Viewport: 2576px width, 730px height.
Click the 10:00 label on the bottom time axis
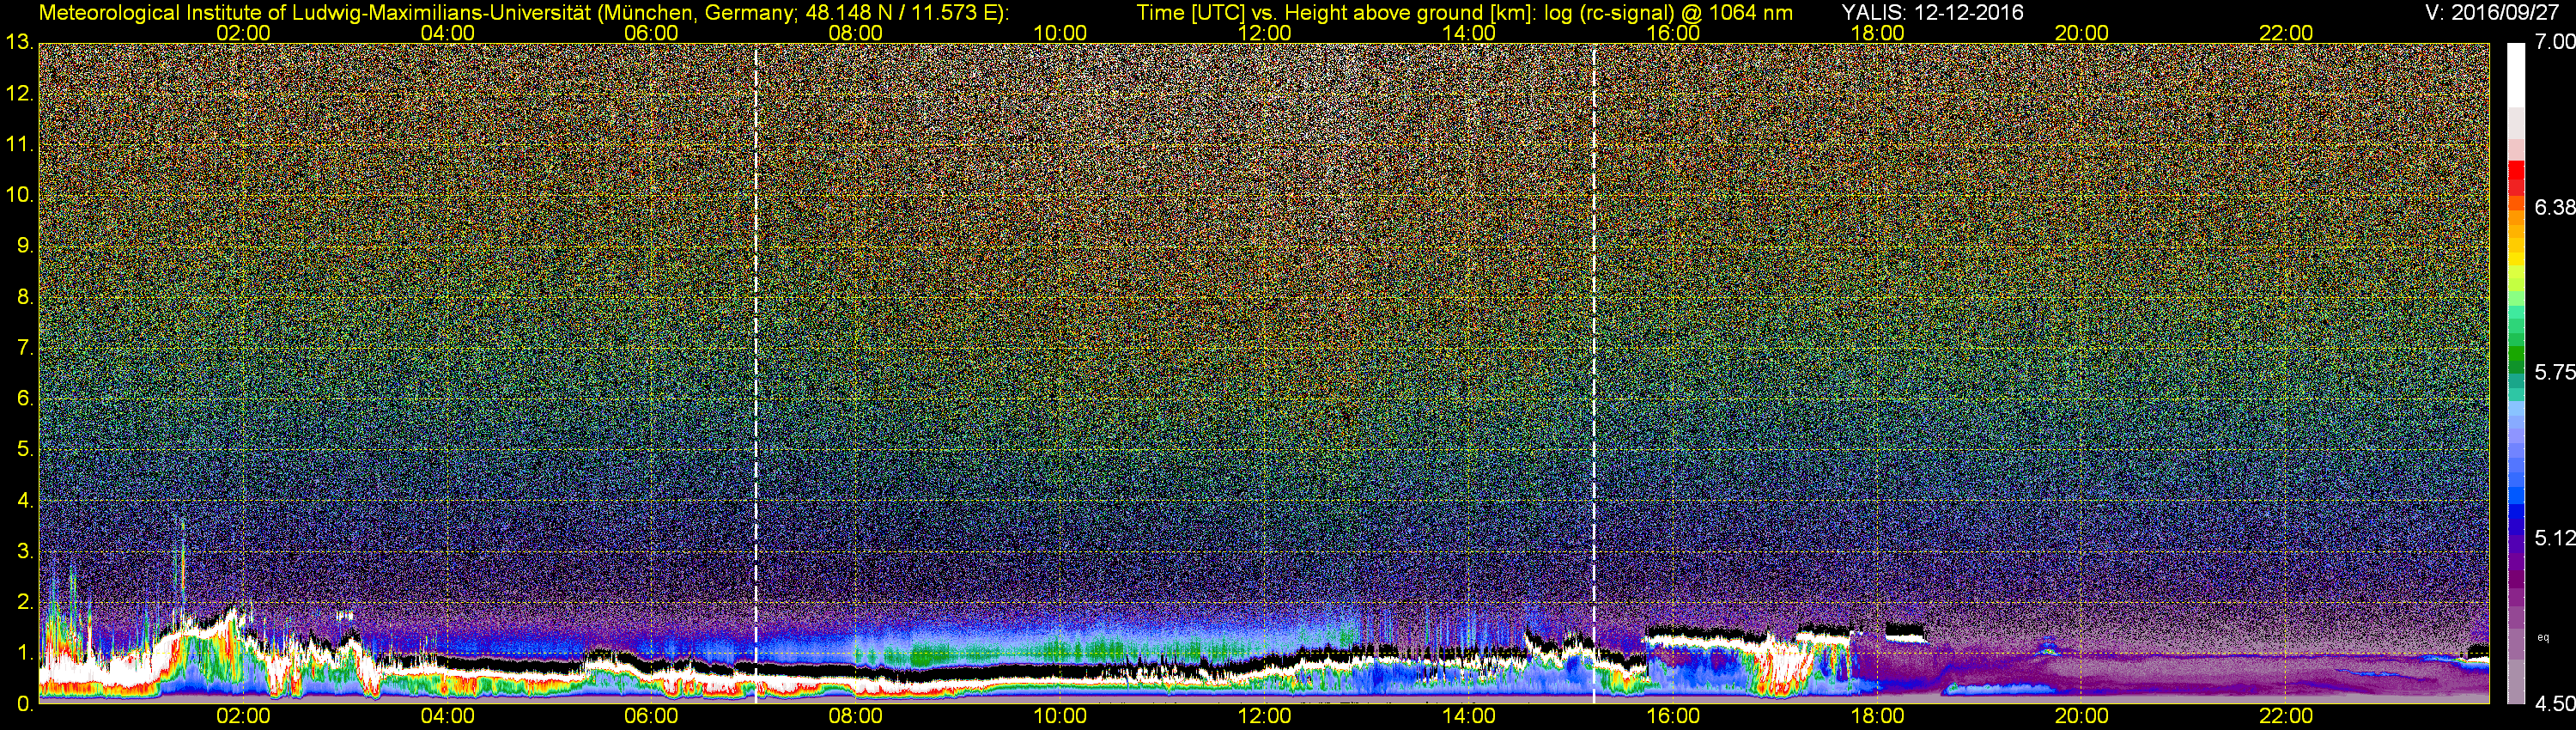click(x=1060, y=716)
